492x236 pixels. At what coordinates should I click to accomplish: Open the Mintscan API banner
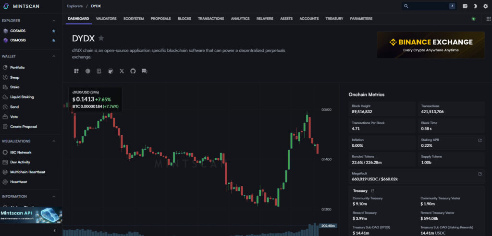[x=31, y=215]
